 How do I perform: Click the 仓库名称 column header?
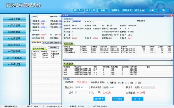[138, 67]
